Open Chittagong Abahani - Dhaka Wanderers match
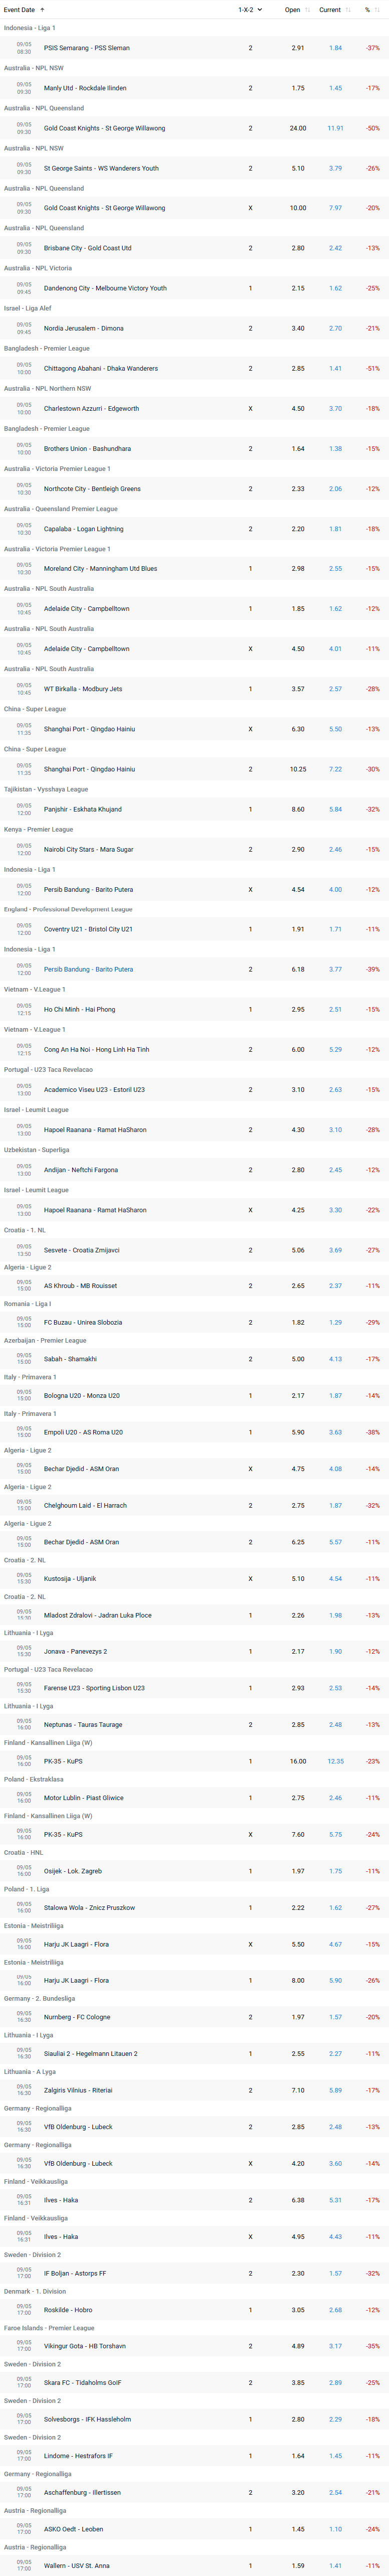The width and height of the screenshot is (389, 2576). [101, 368]
